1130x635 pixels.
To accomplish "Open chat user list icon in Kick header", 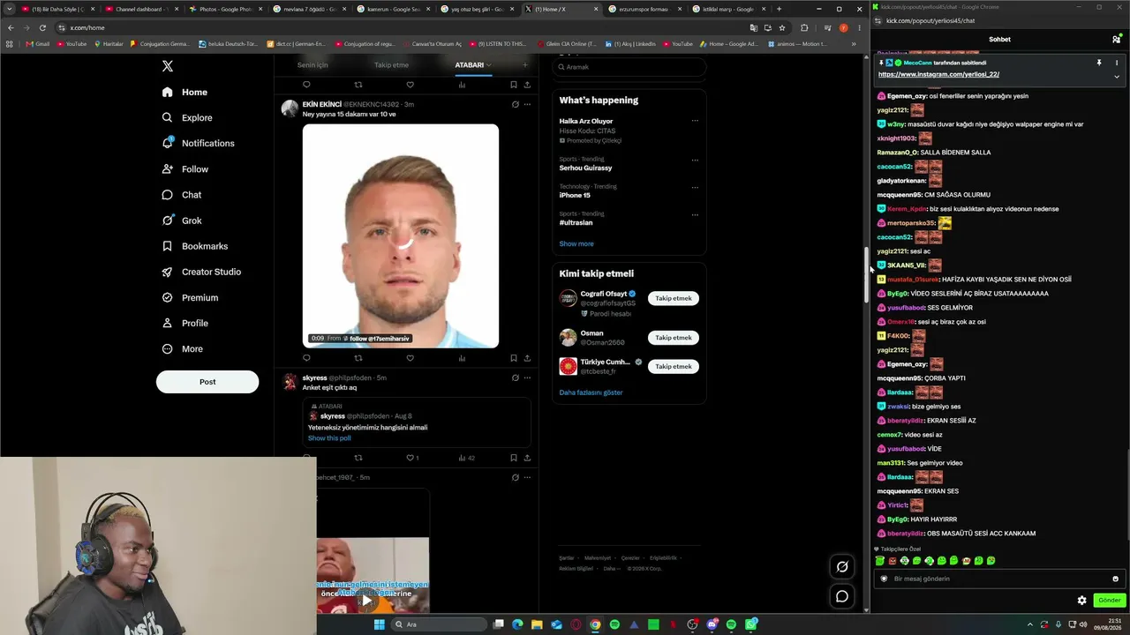I will click(x=1116, y=40).
